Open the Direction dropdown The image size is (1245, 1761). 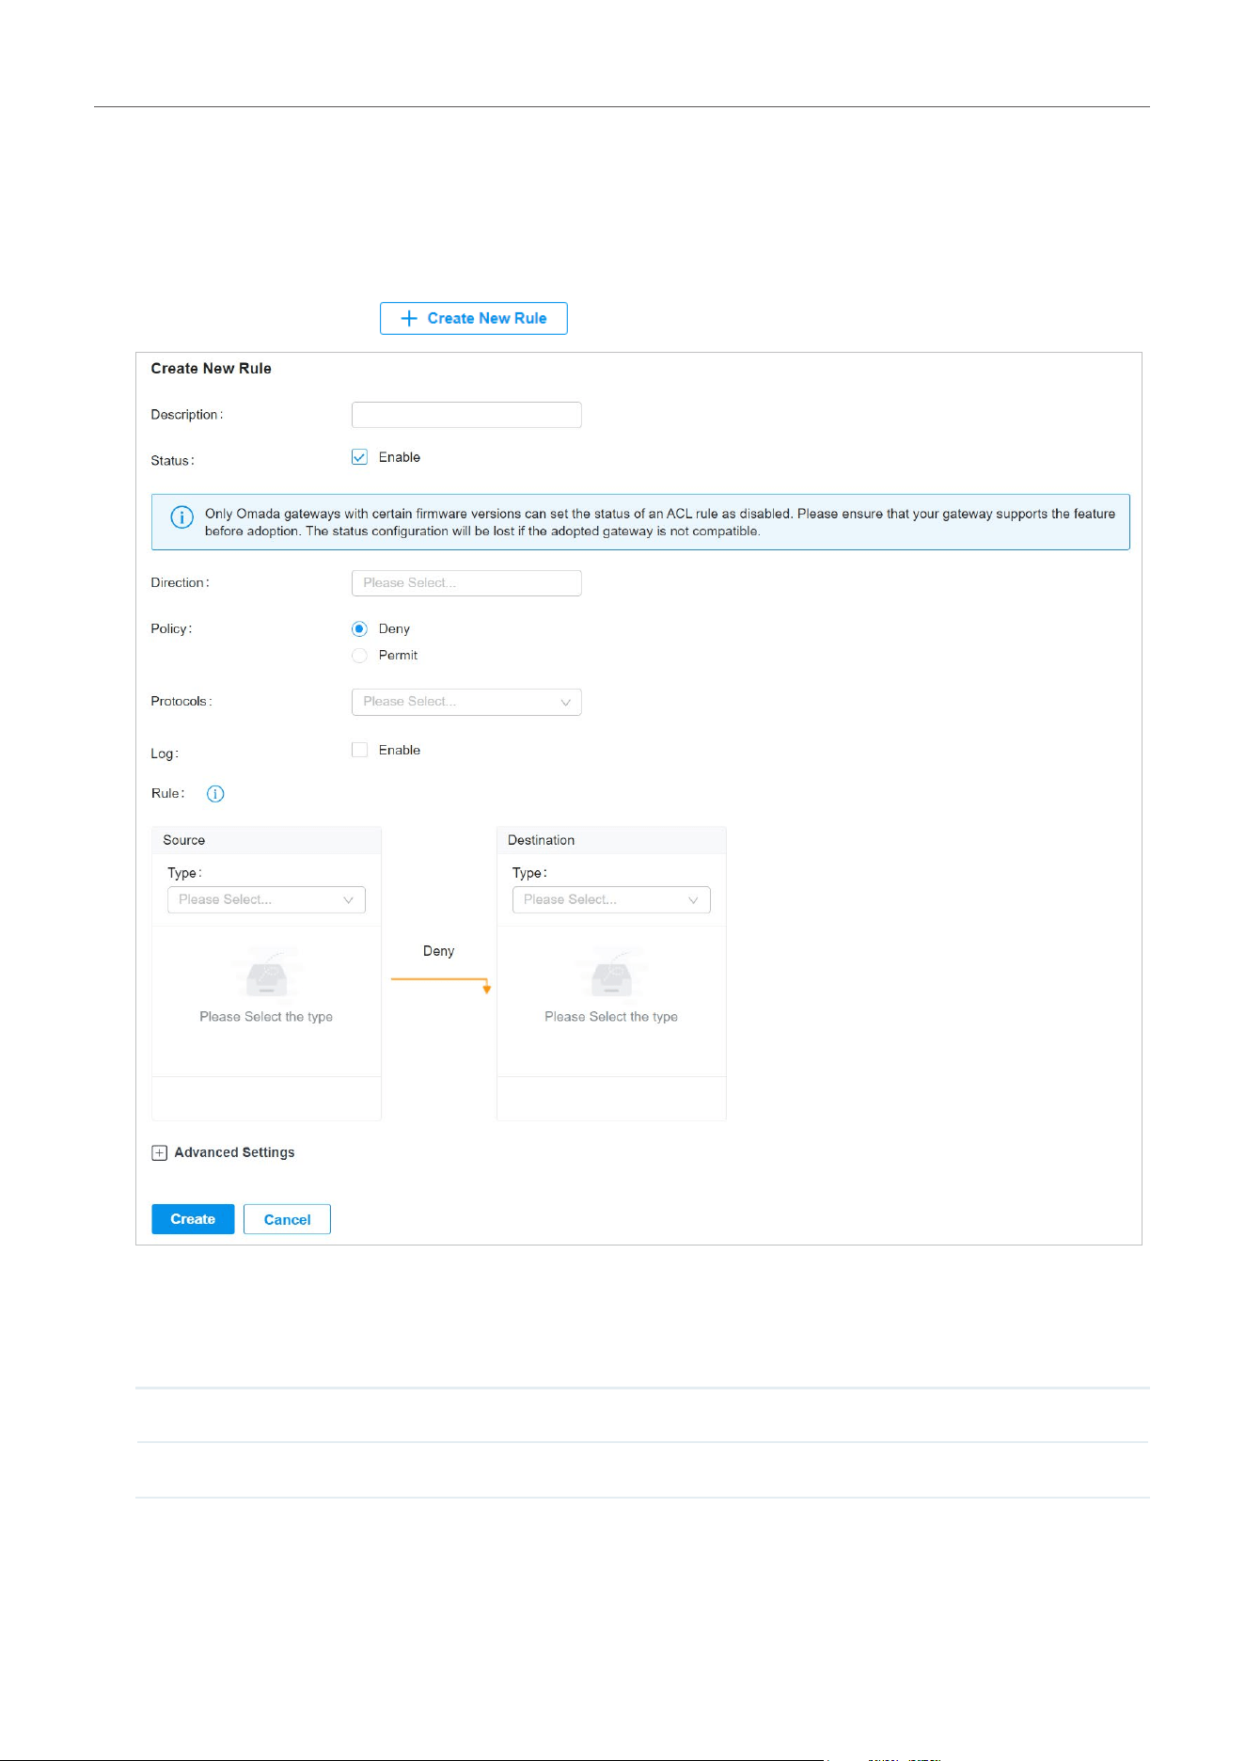point(466,583)
